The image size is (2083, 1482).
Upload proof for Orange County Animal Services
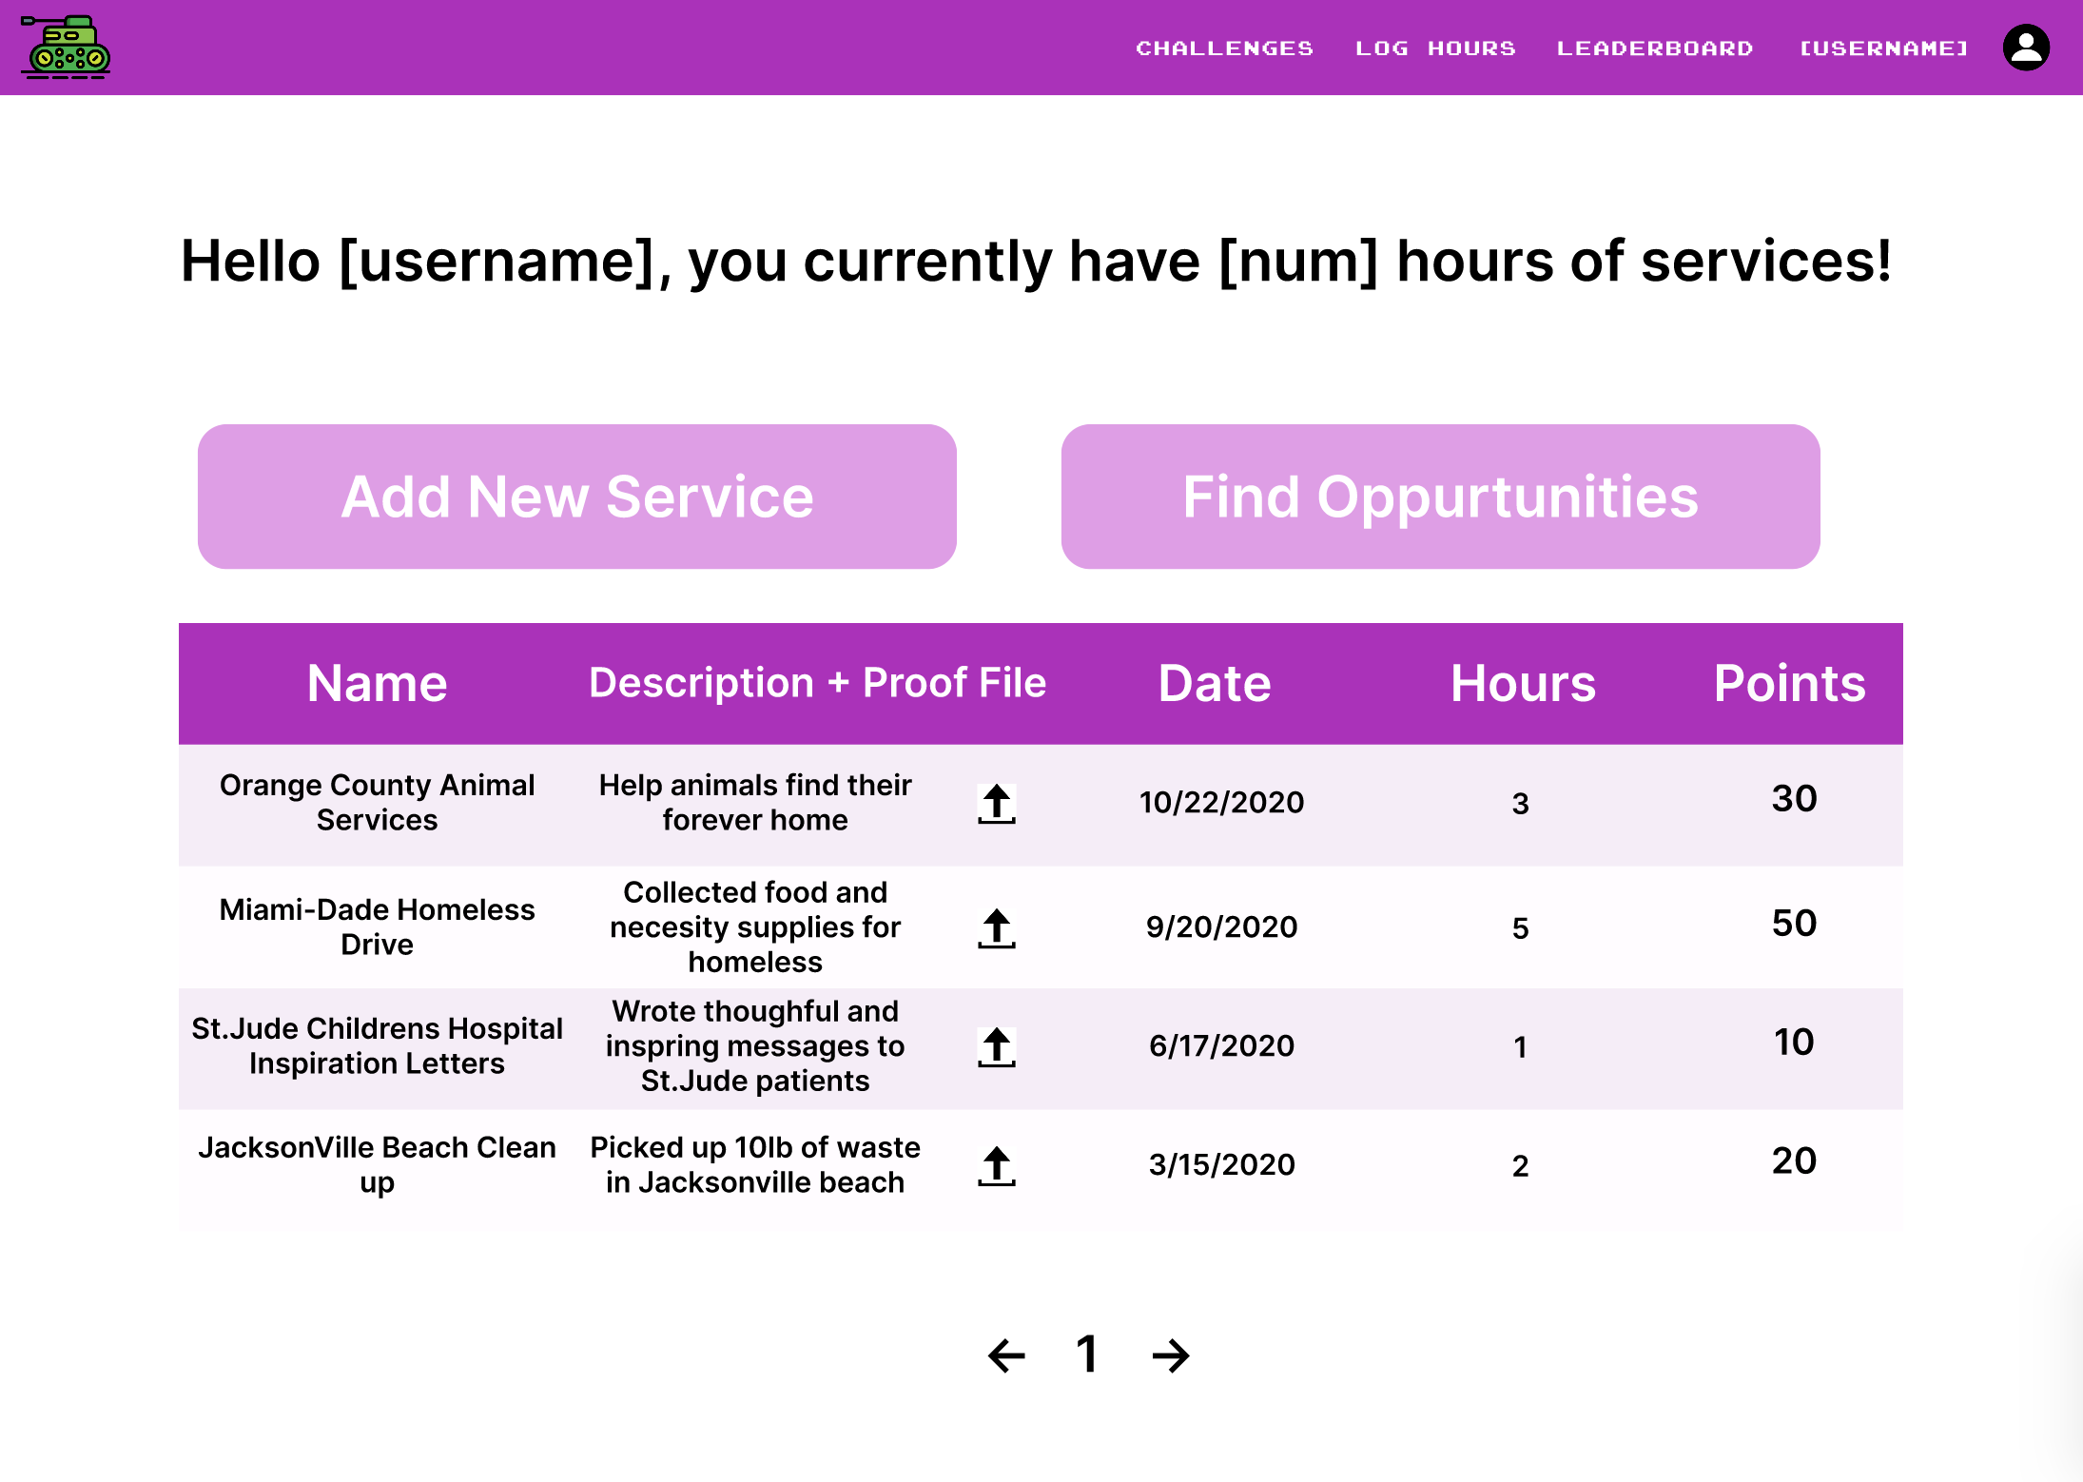point(996,804)
